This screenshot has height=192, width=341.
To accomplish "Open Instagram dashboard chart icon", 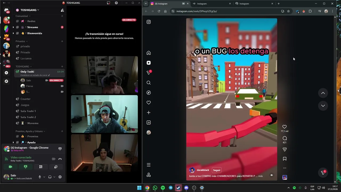I will tap(149, 122).
